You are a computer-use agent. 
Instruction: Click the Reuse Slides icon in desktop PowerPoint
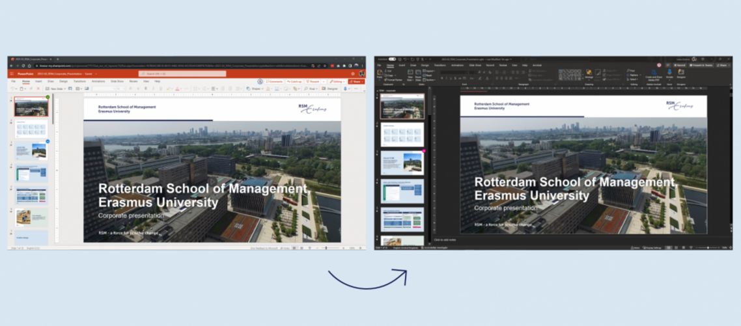tap(418, 72)
